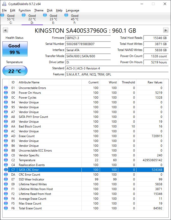Go to previous disk with left arrow

(5, 30)
